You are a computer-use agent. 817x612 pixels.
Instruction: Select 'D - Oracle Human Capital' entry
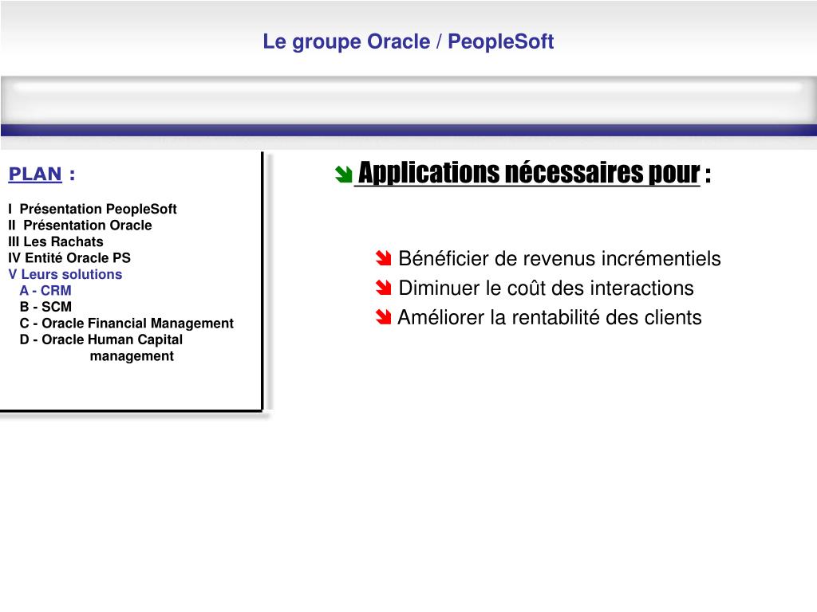click(101, 339)
